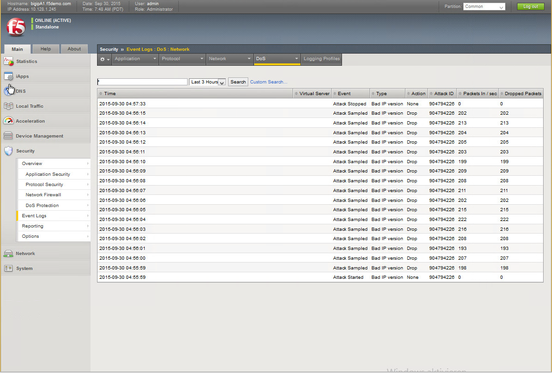
Task: Click the Log out button
Action: tap(531, 7)
